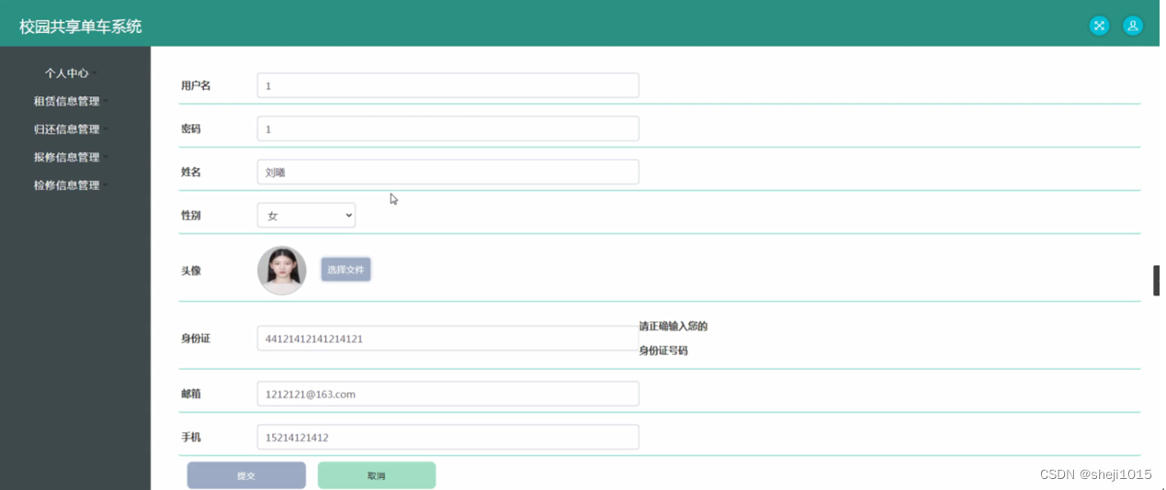Click the 密码 input field
Screen dimensions: 1166x490
tap(447, 128)
